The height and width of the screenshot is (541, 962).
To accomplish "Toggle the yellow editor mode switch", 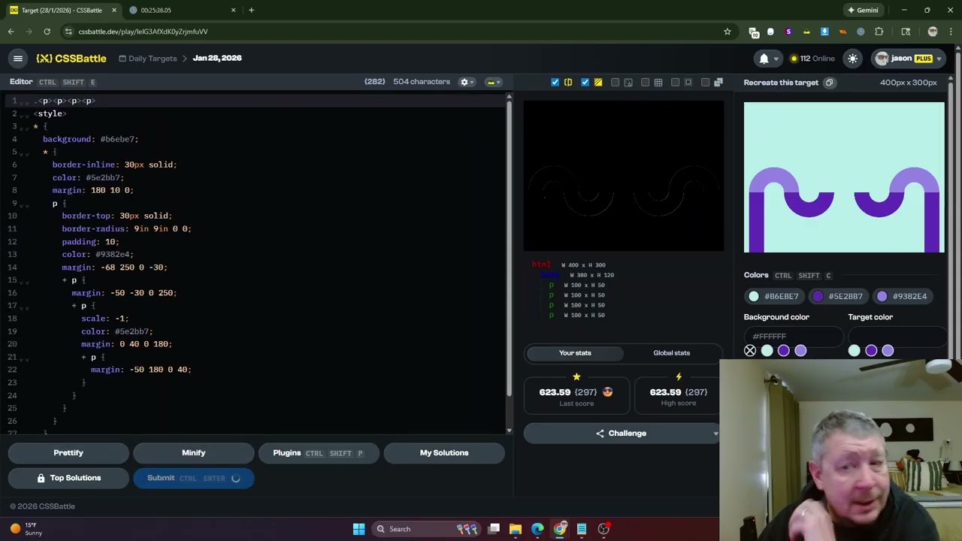I will 490,82.
